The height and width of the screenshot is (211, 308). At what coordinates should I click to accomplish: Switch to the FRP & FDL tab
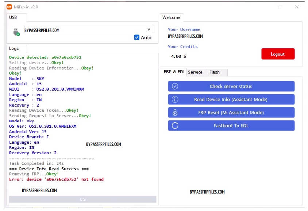174,72
